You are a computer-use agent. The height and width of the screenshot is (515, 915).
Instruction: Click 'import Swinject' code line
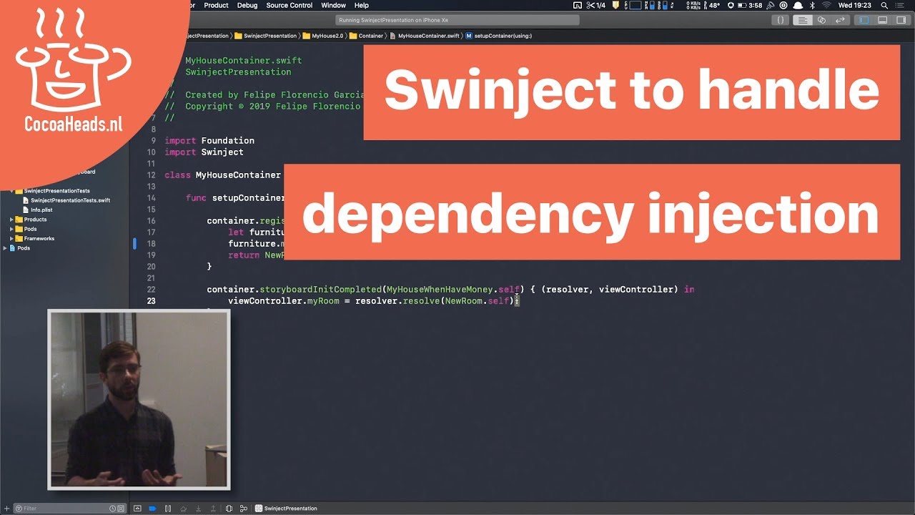(x=204, y=152)
